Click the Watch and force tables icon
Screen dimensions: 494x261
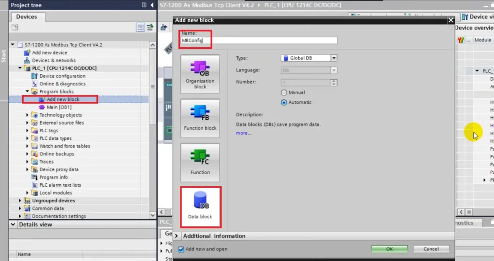click(x=35, y=146)
